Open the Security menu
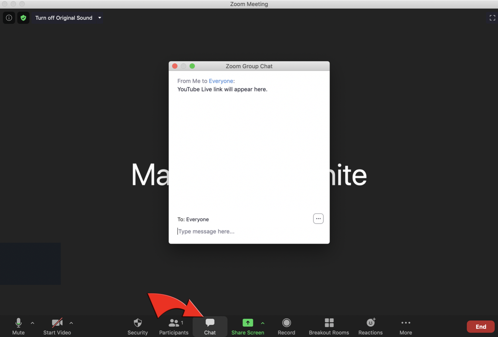This screenshot has width=498, height=337. 138,326
